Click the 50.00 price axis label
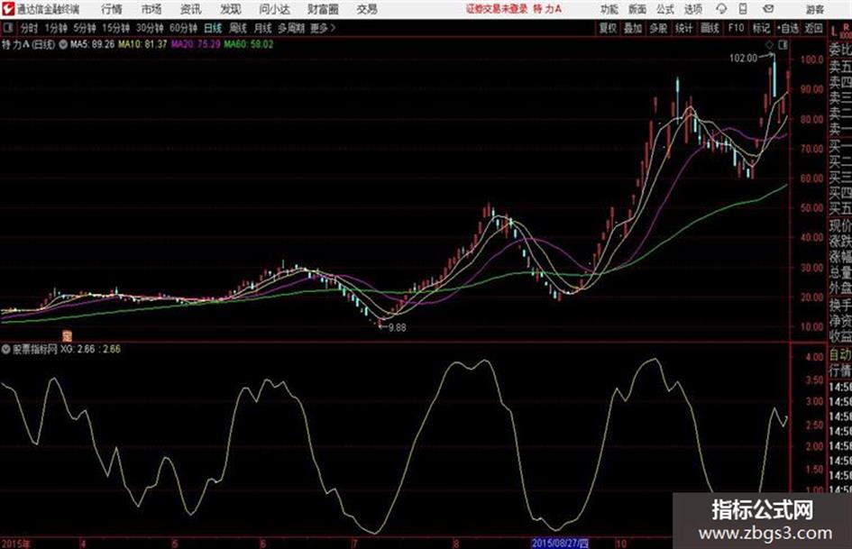This screenshot has width=852, height=549. click(x=811, y=207)
